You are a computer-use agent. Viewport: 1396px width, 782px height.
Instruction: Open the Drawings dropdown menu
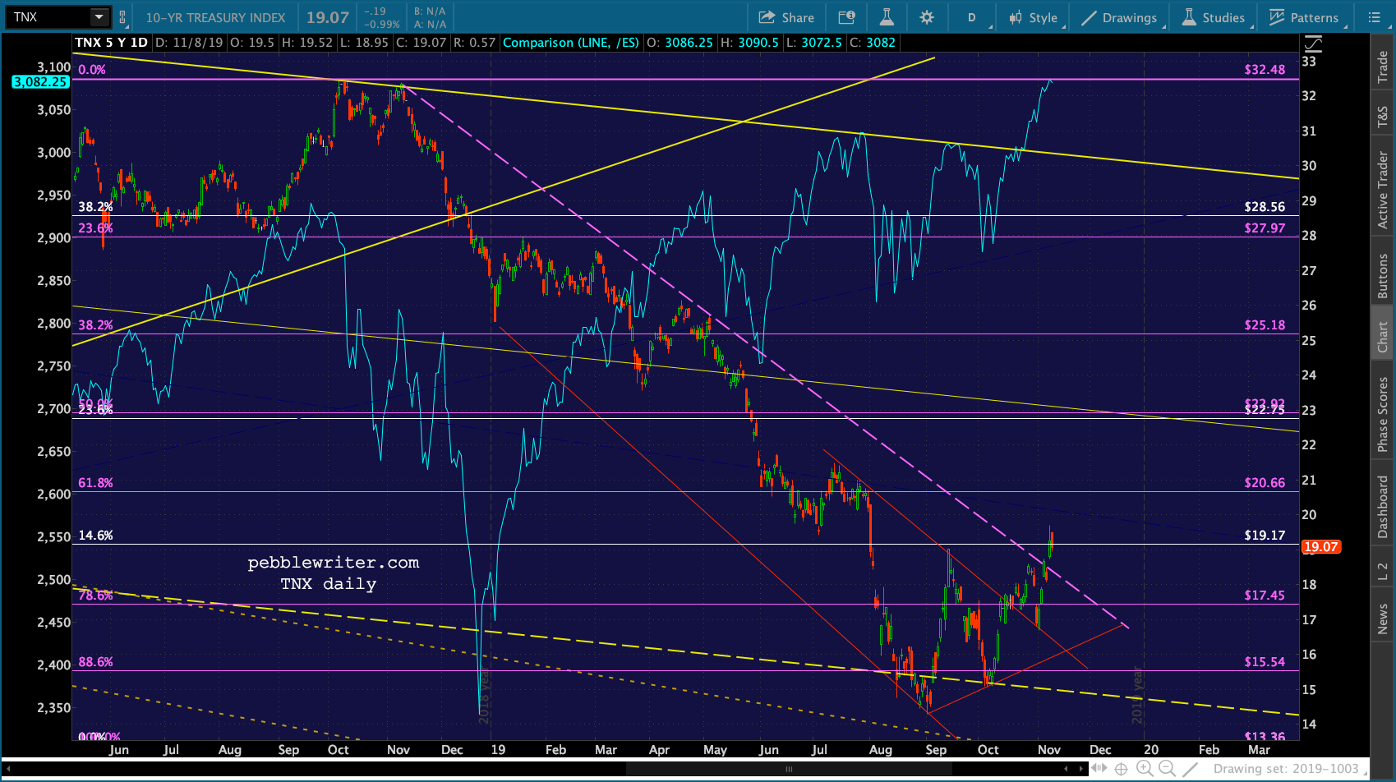[x=1120, y=17]
